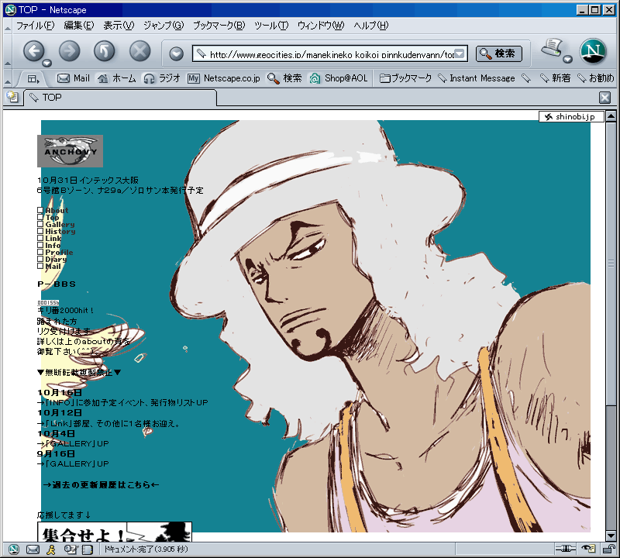
Task: Collapse the navigation toolbar grippy
Action: pos(8,52)
